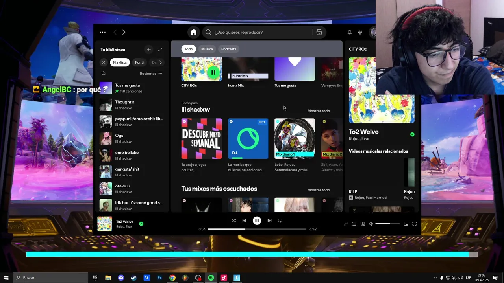Clear library filter with X button
504x283 pixels.
(x=104, y=62)
